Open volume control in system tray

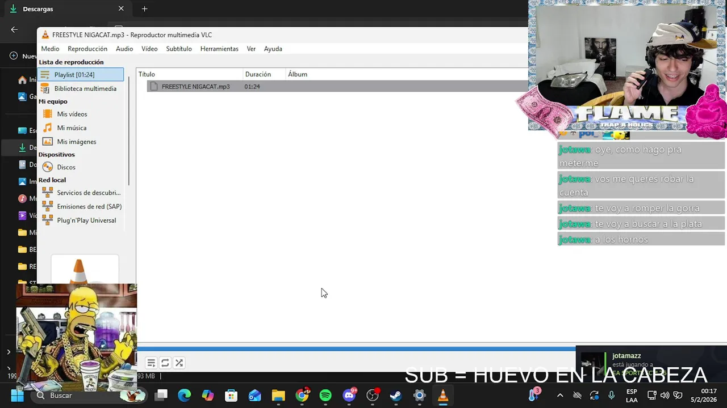point(665,396)
